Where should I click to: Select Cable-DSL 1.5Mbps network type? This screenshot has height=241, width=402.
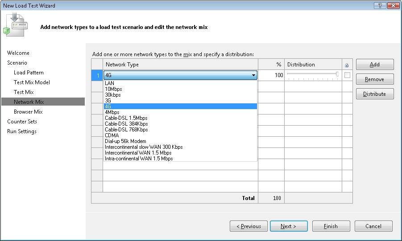pos(126,118)
